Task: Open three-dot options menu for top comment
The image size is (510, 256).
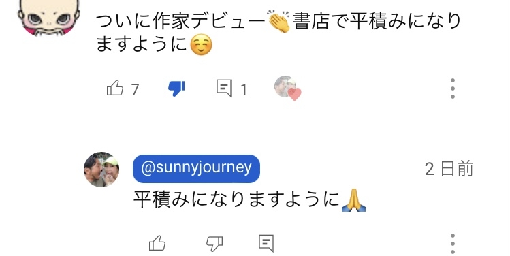Action: (452, 89)
